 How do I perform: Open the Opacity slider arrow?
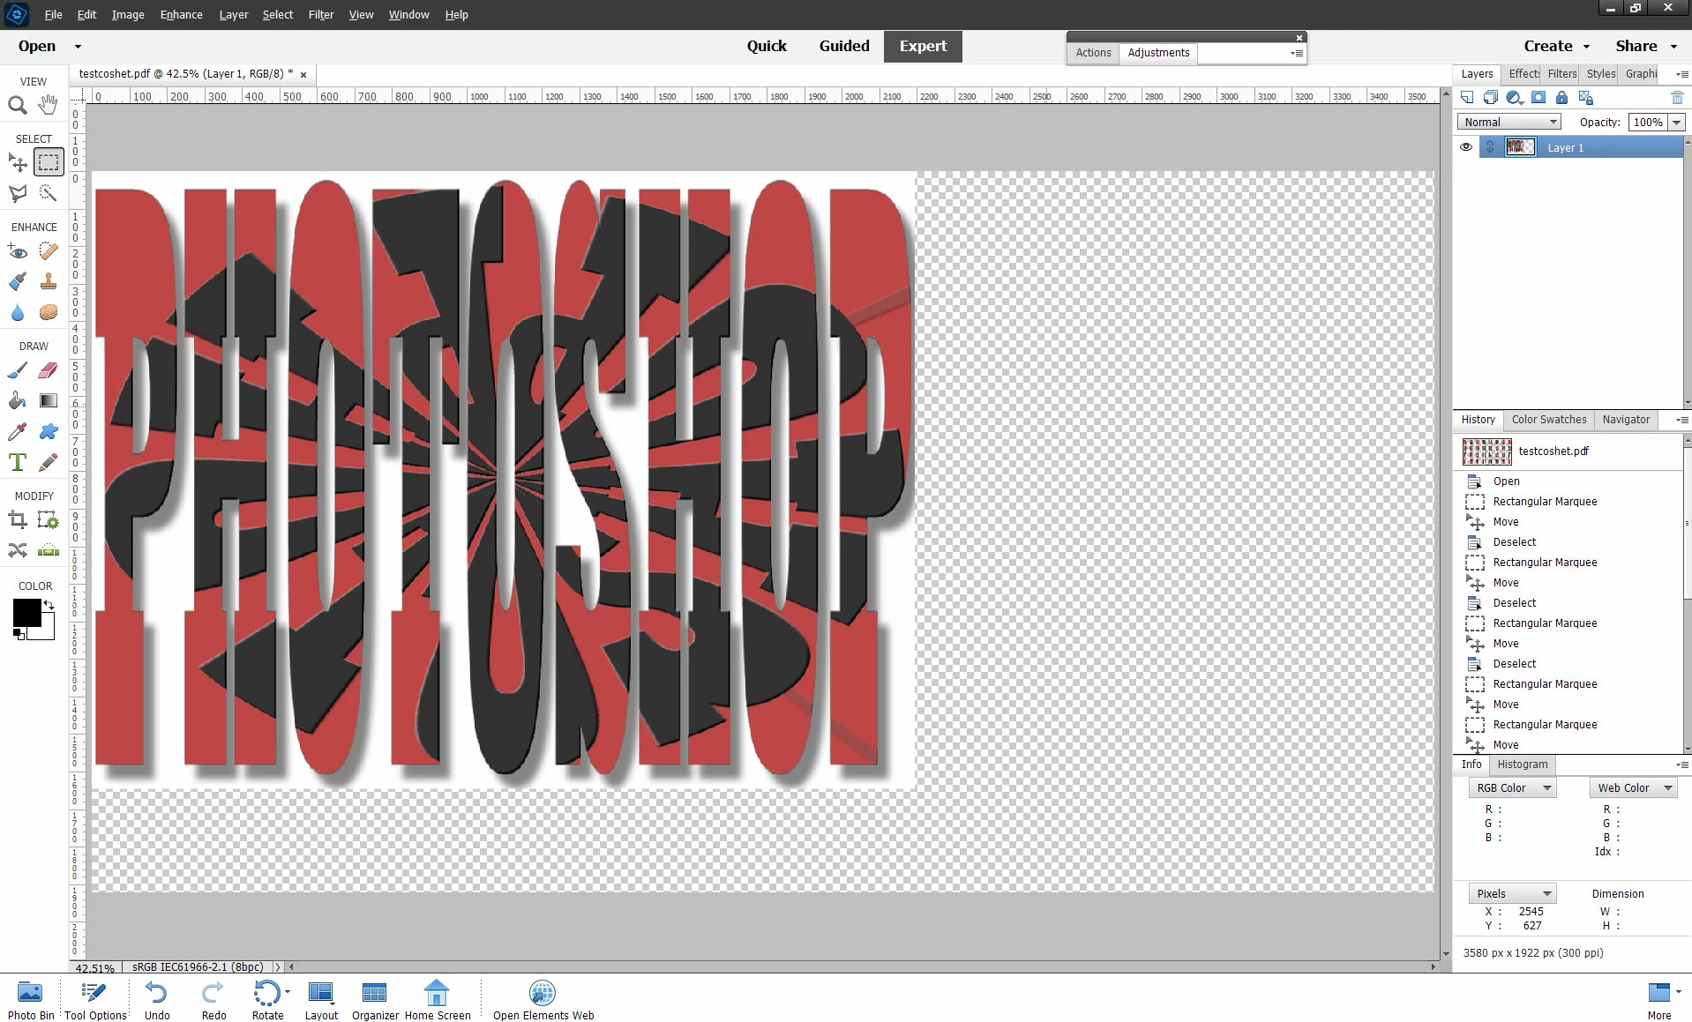click(x=1677, y=123)
